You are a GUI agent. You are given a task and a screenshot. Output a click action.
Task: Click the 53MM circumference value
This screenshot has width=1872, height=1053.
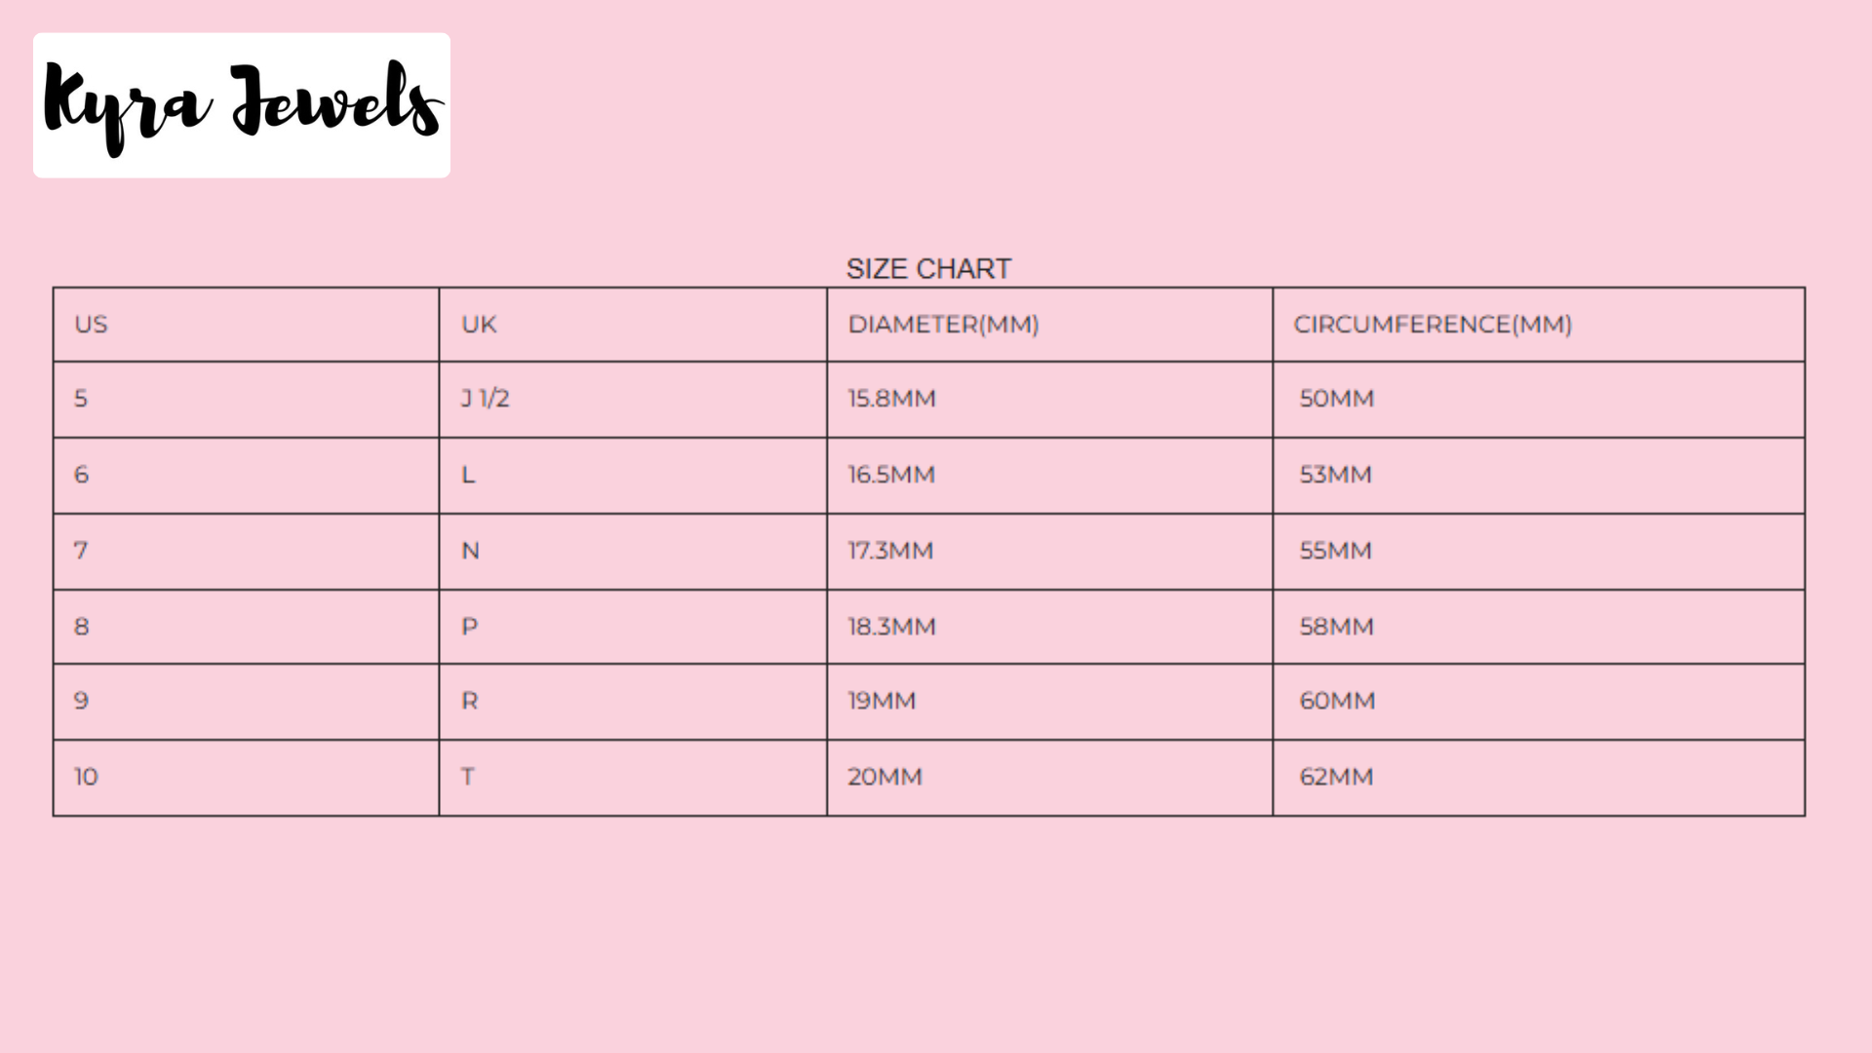click(1335, 475)
